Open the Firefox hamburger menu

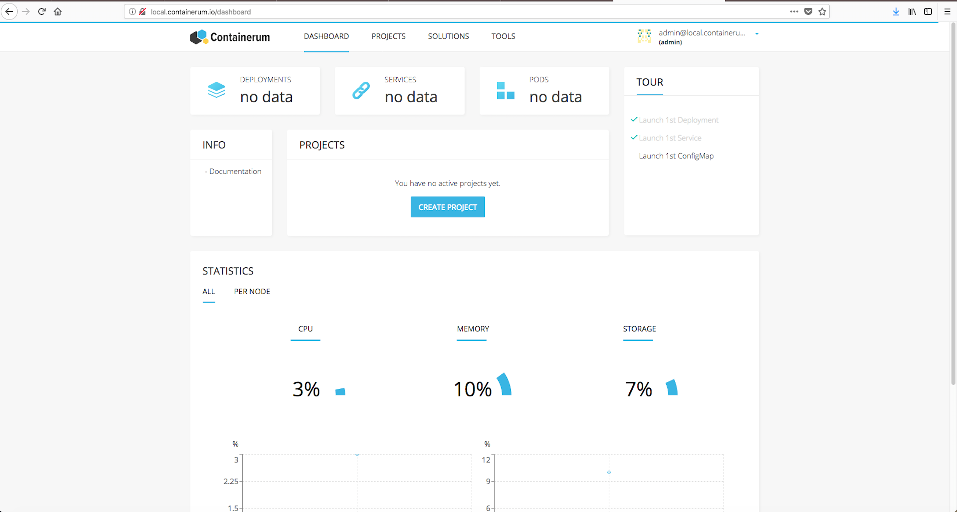click(947, 11)
